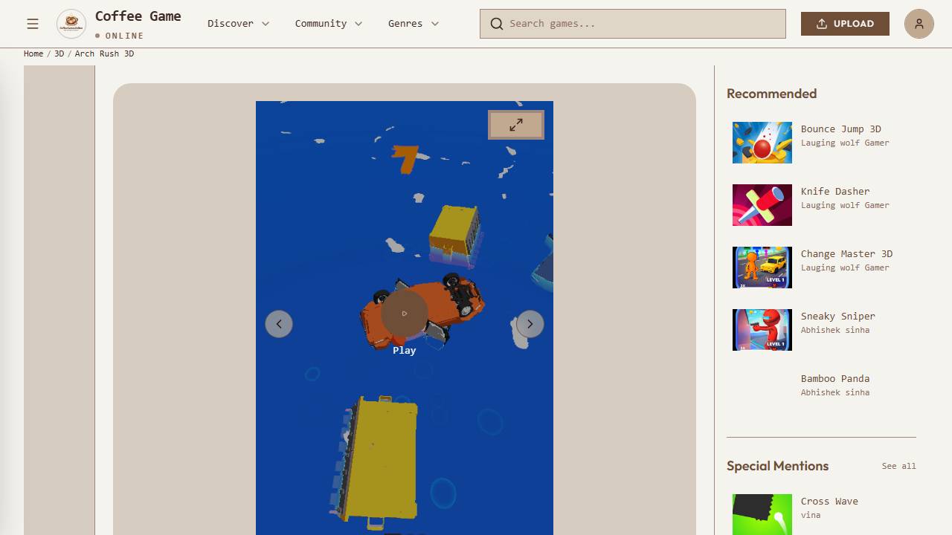The image size is (952, 535).
Task: Click the ONLINE status label
Action: tap(125, 36)
